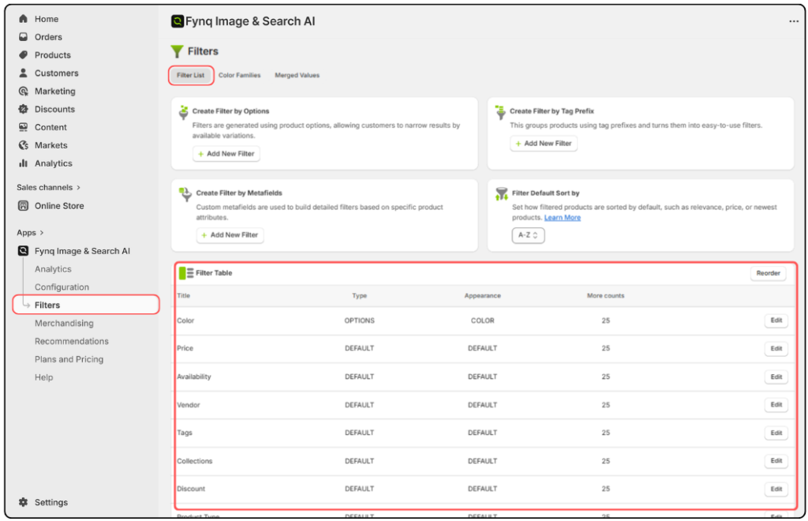Click the Content image icon
Screen dimensions: 808x521
pyautogui.click(x=23, y=127)
